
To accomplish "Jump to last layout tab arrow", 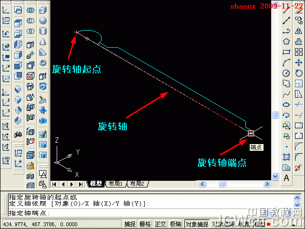I will click(81, 184).
